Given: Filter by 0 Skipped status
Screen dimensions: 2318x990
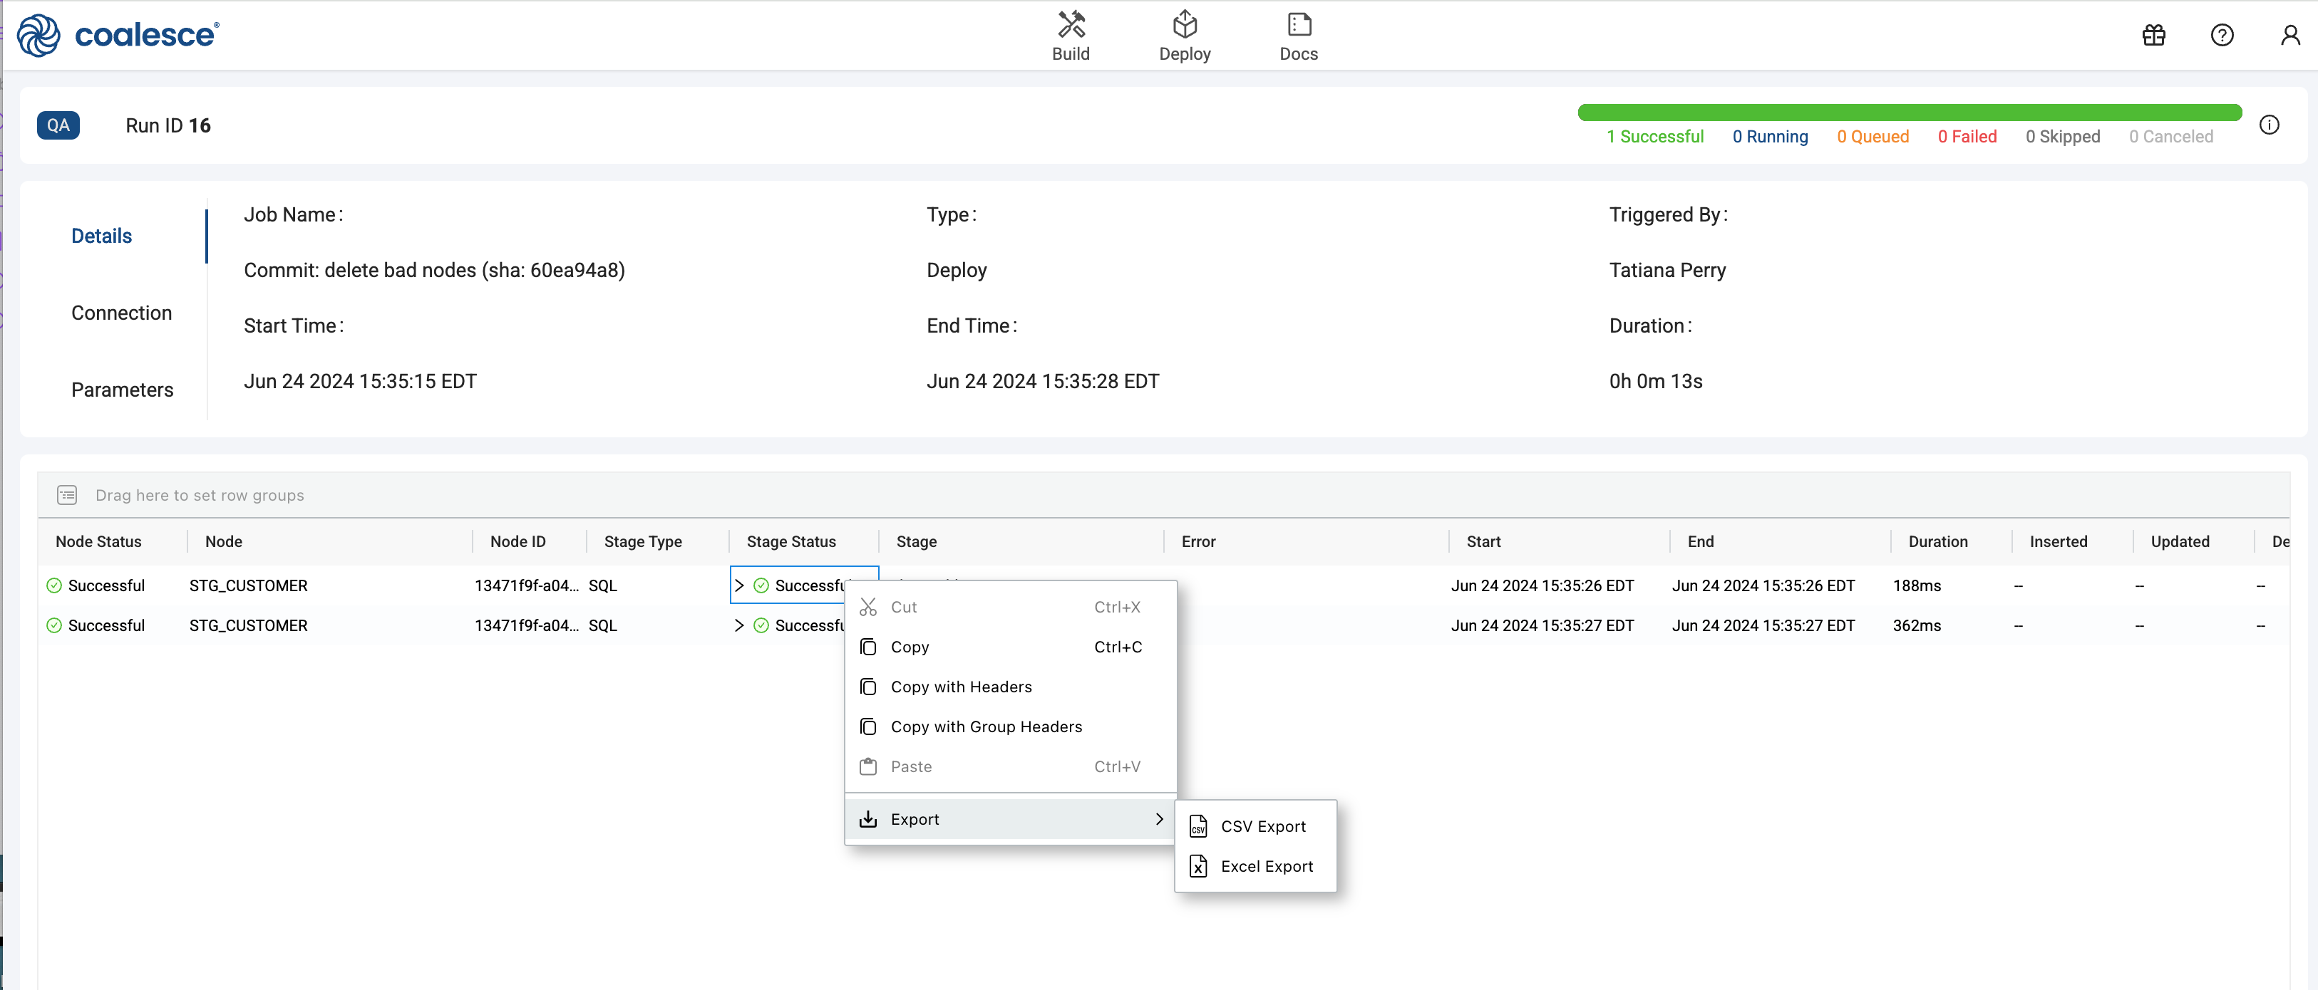Looking at the screenshot, I should coord(2062,136).
